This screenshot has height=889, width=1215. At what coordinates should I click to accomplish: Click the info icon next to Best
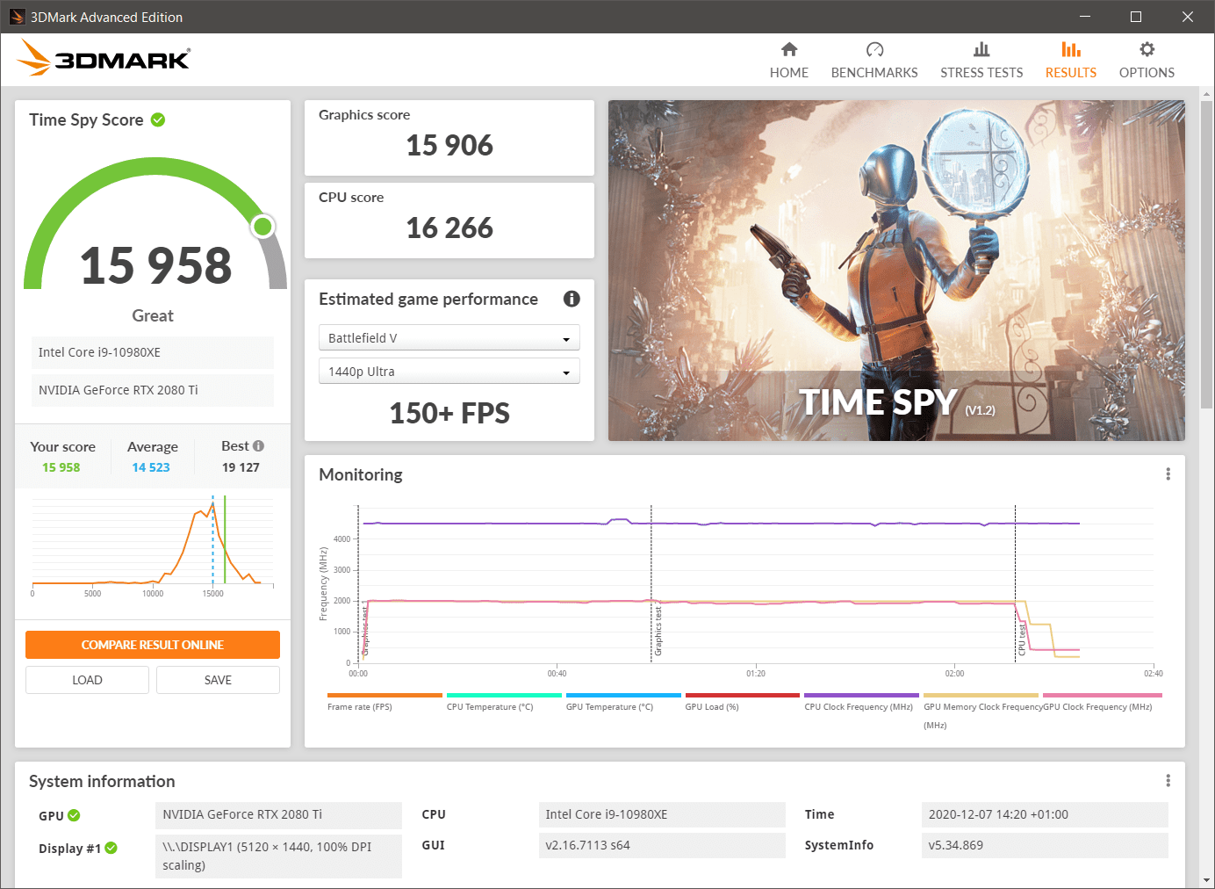click(x=258, y=446)
